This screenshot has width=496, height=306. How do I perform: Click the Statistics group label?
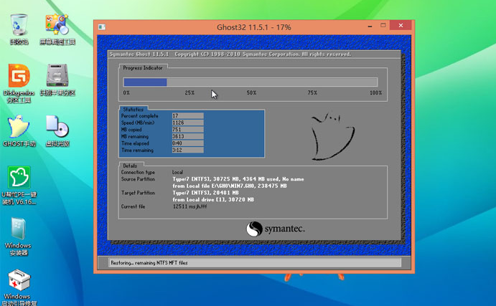coord(134,110)
